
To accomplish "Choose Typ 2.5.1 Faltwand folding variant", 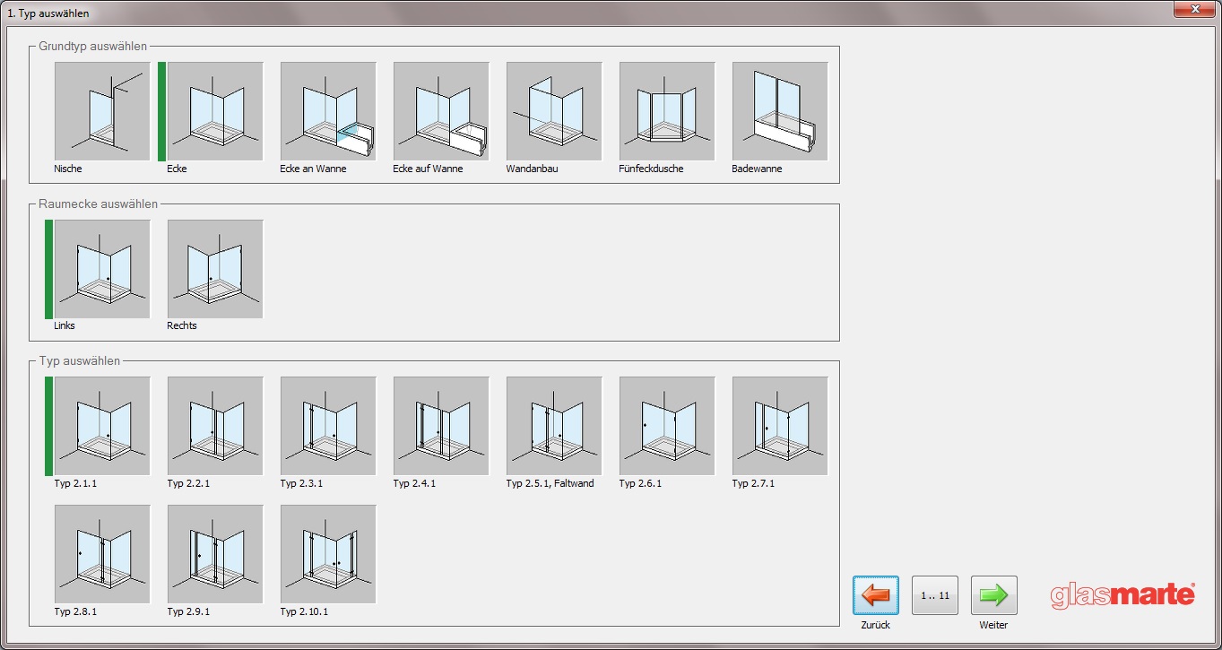I will click(554, 426).
